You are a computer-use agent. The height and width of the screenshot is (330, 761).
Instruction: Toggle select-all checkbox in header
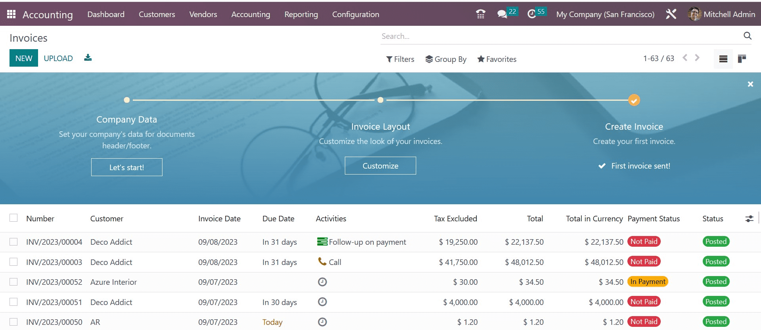[13, 218]
